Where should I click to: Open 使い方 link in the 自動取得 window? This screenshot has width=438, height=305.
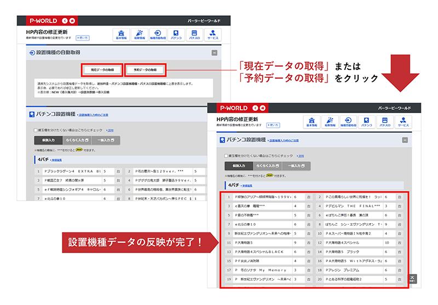83,38
